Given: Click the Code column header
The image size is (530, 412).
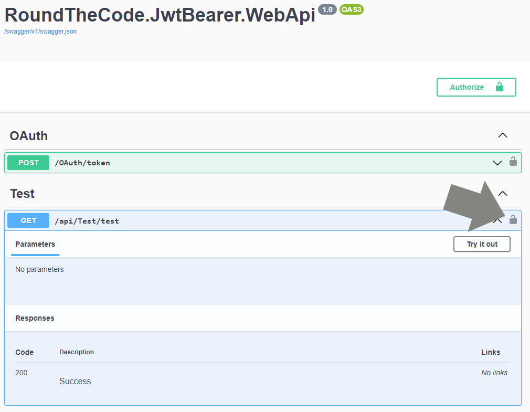Looking at the screenshot, I should point(24,352).
